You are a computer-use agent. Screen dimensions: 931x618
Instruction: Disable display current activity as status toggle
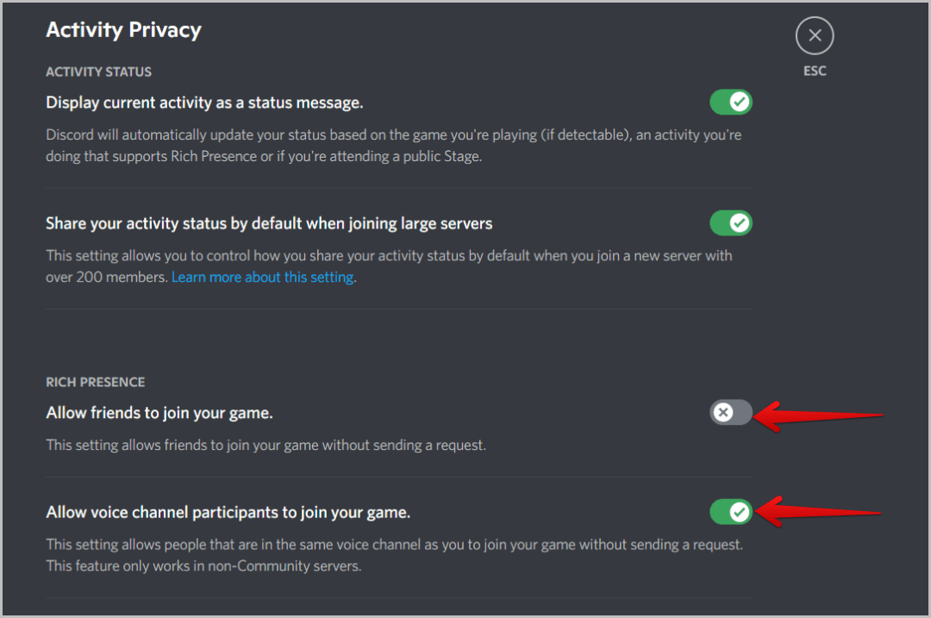[x=731, y=103]
